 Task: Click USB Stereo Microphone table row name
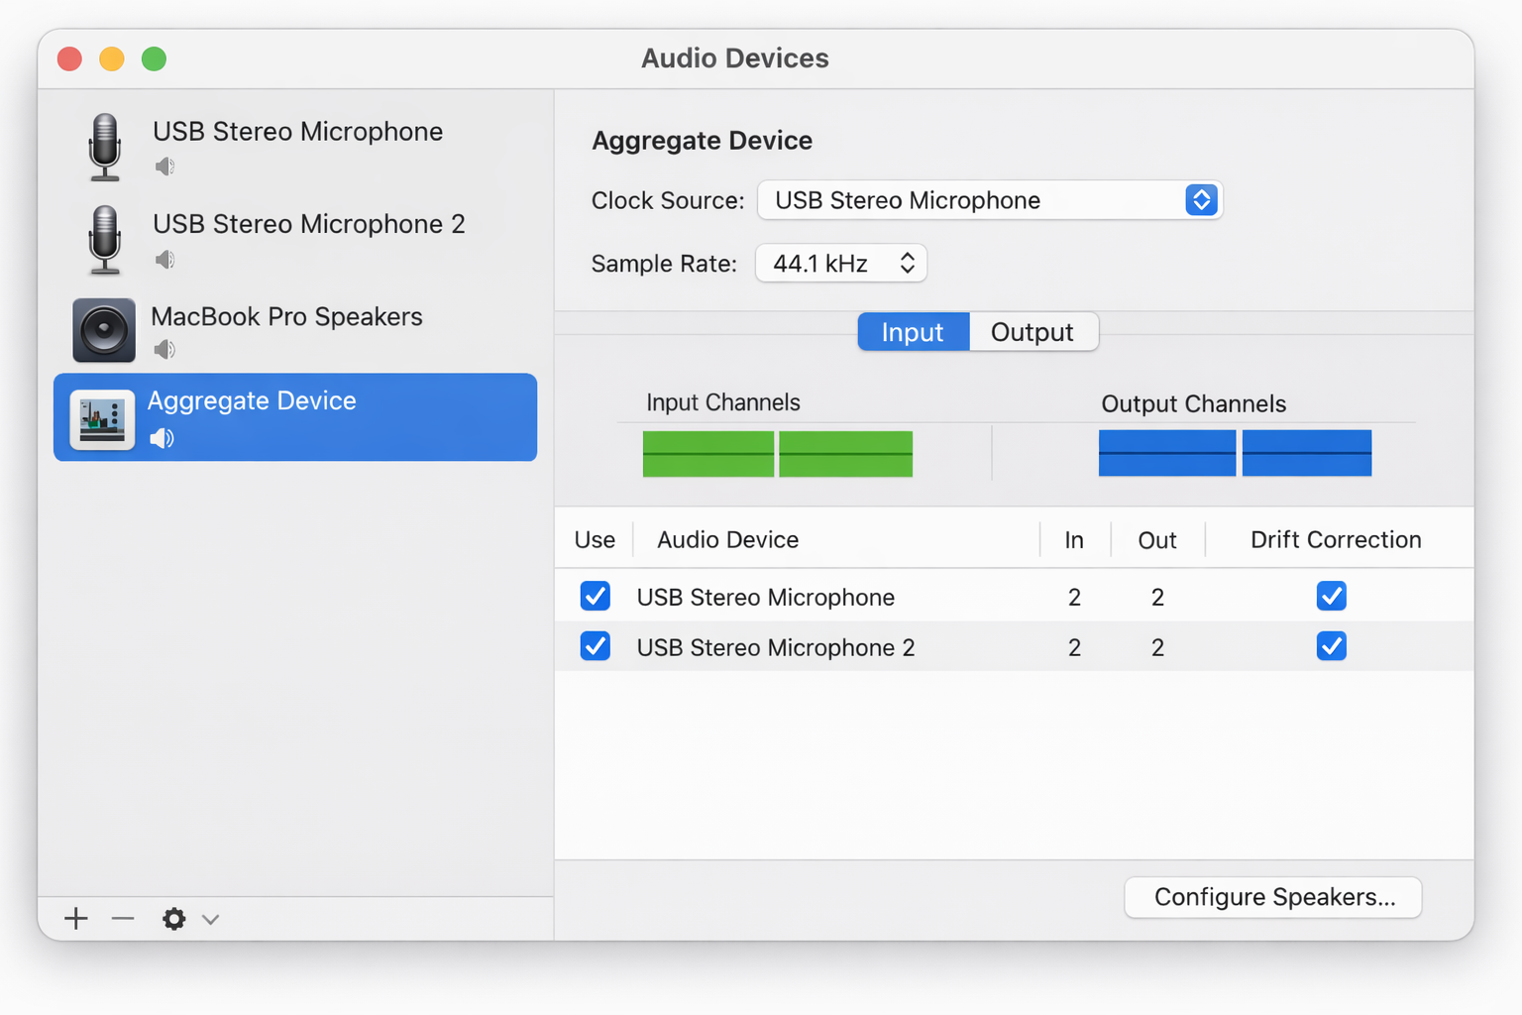(766, 598)
